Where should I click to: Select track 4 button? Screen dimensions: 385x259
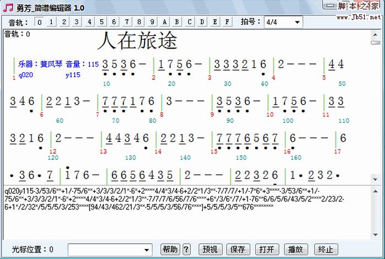(x=89, y=22)
